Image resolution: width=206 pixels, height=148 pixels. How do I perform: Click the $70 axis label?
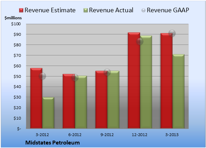pyautogui.click(x=17, y=55)
